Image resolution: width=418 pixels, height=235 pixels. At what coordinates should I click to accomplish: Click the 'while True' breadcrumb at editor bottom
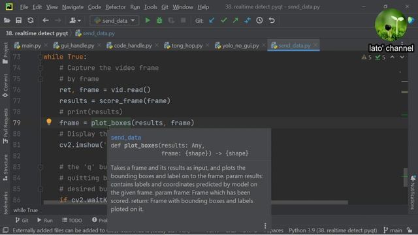25,210
